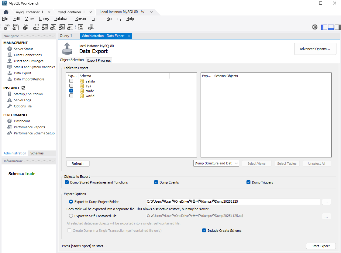
Task: Open the Database menu
Action: (x=62, y=19)
